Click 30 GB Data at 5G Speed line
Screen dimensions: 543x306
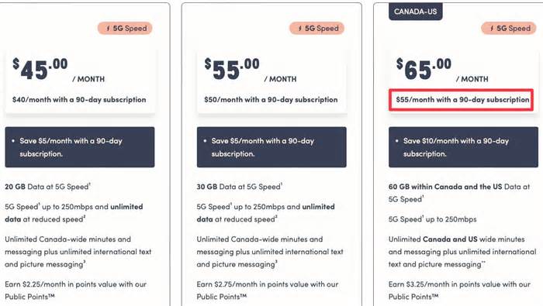[240, 187]
